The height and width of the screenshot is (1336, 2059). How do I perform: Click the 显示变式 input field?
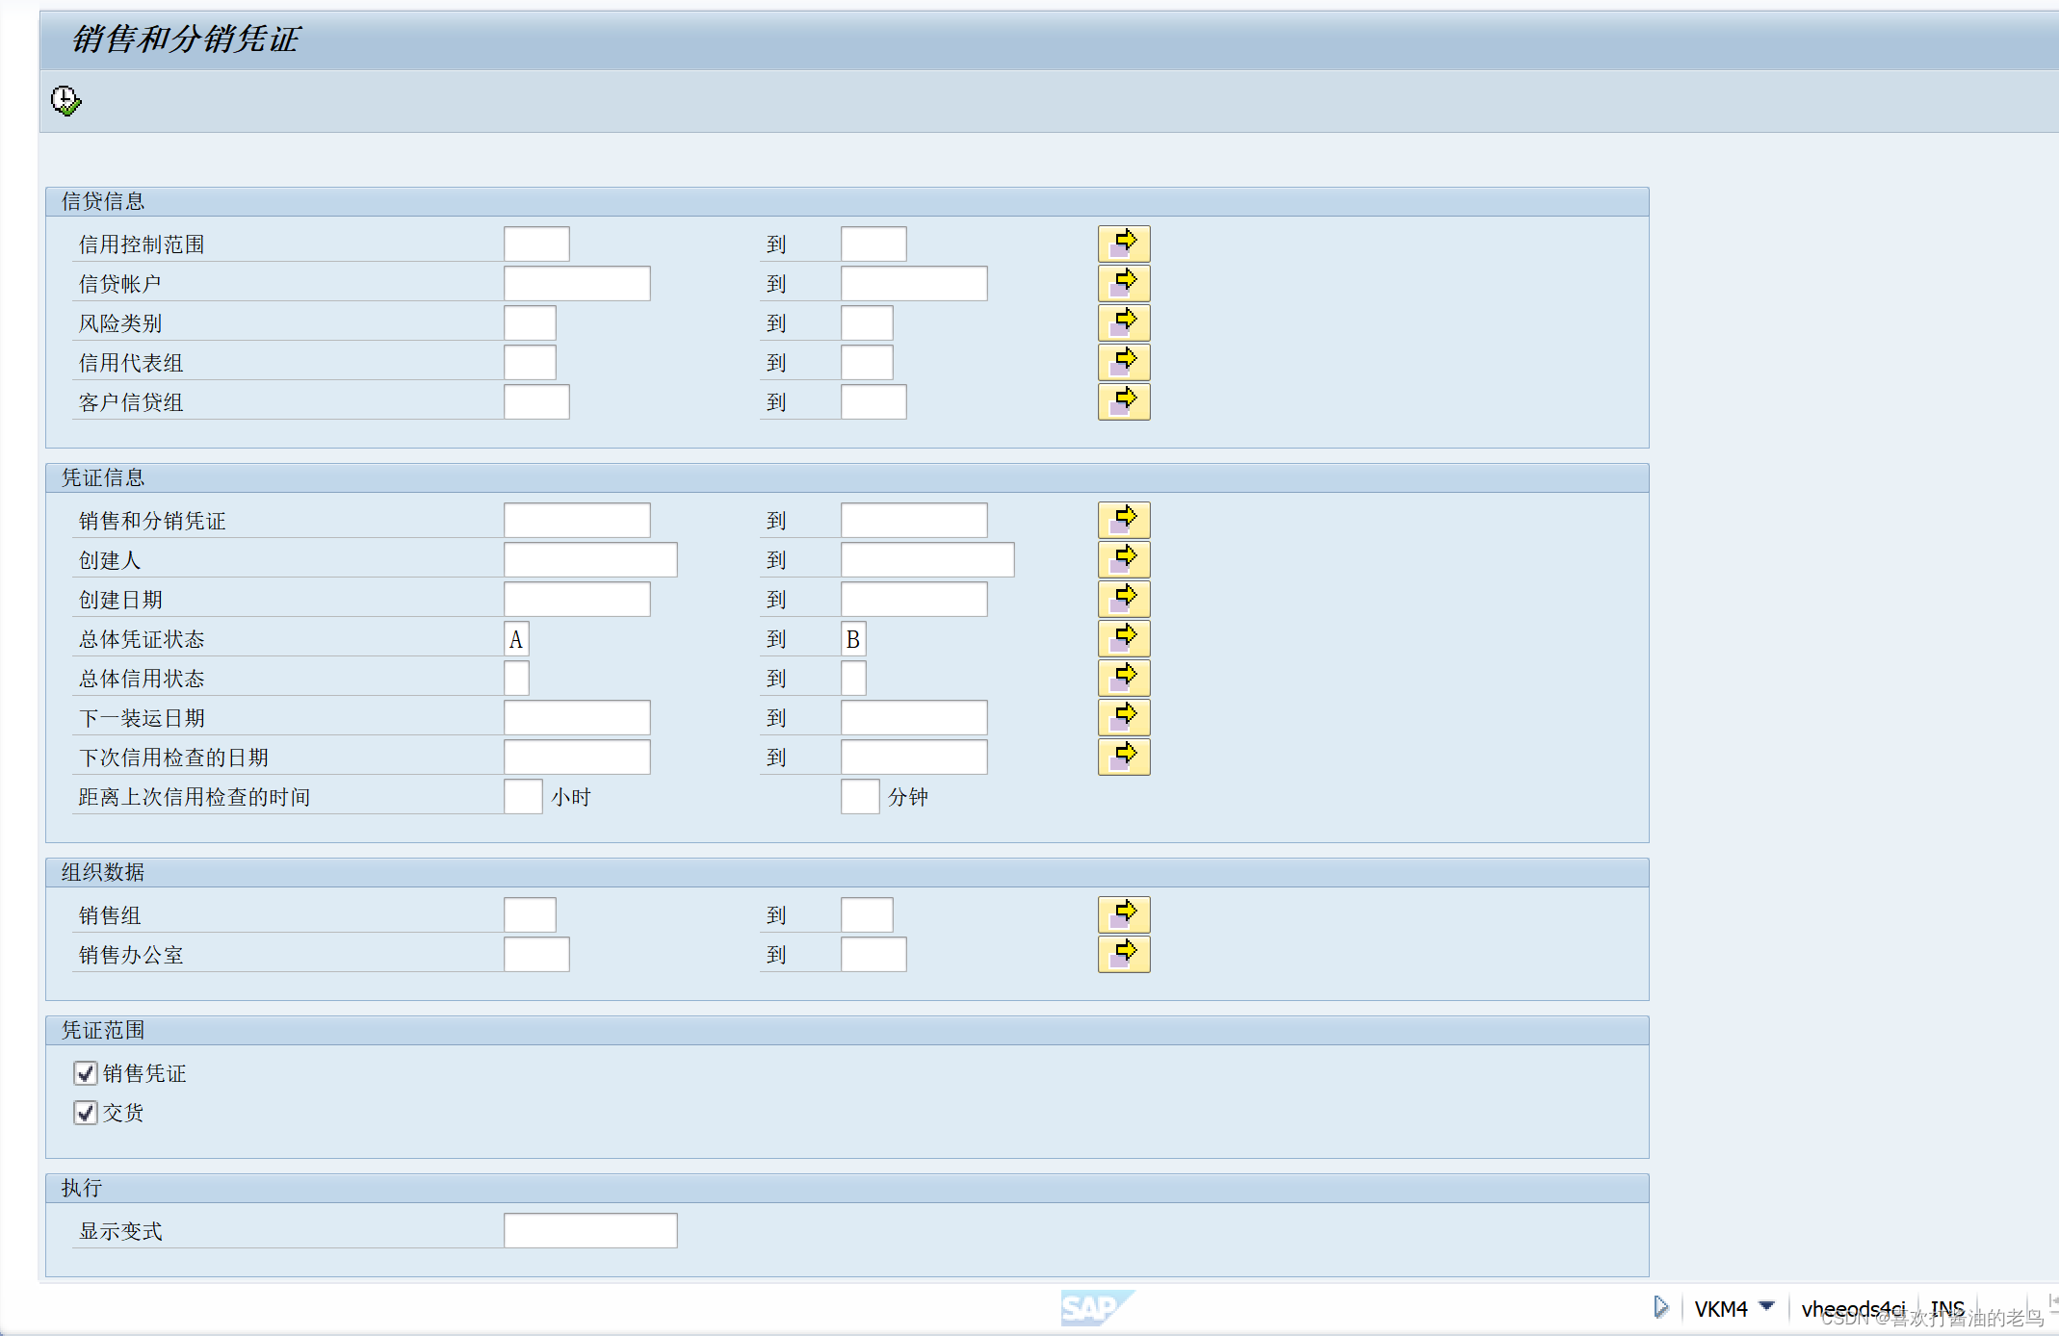589,1231
